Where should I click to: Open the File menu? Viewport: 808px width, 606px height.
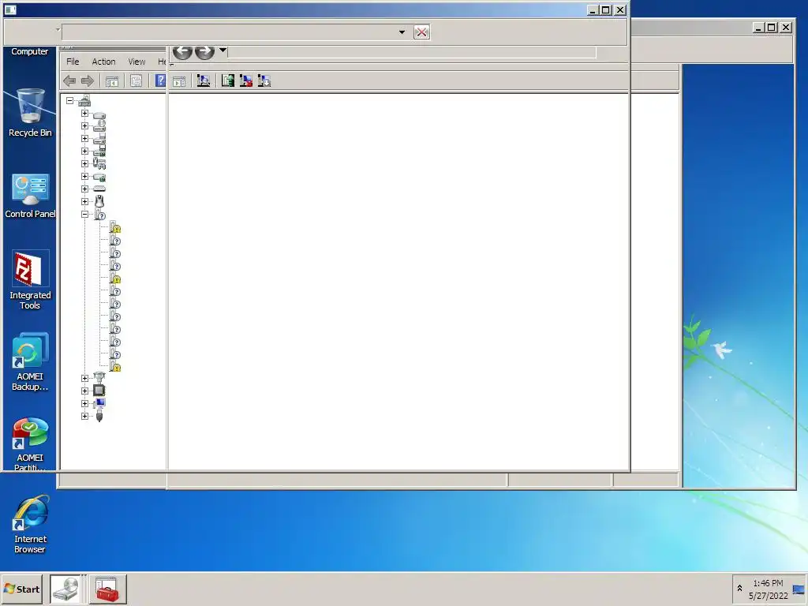pos(73,62)
